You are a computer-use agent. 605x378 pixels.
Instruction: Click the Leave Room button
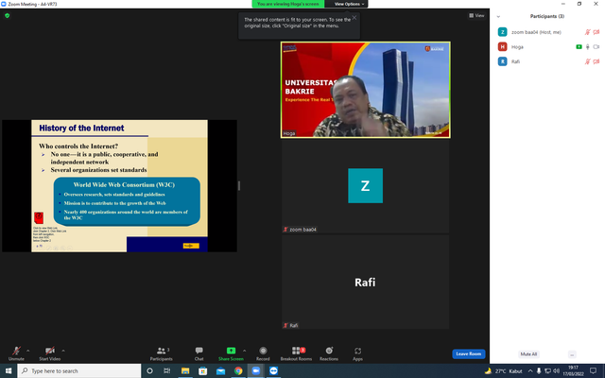pos(469,353)
